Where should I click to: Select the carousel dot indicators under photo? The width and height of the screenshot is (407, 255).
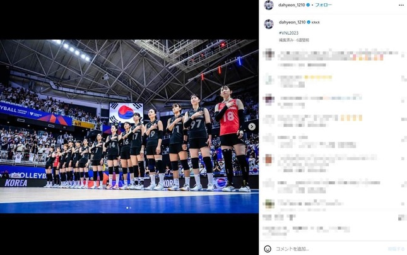pyautogui.click(x=129, y=208)
